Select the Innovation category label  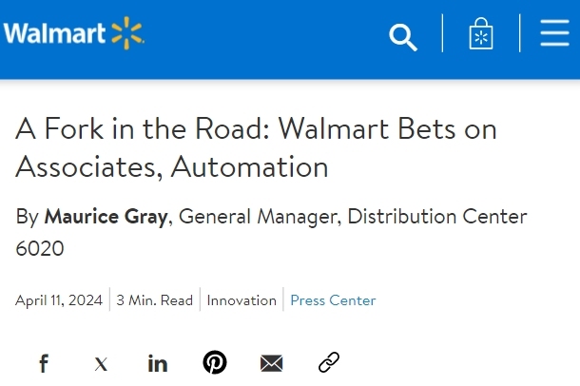242,300
